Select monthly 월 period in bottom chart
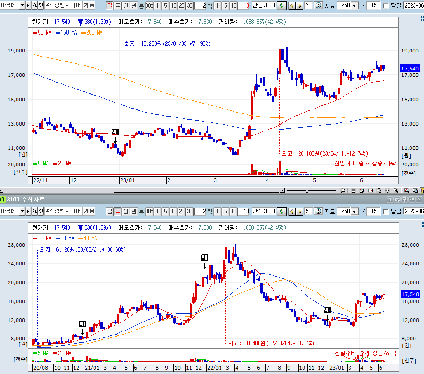 [x=126, y=211]
